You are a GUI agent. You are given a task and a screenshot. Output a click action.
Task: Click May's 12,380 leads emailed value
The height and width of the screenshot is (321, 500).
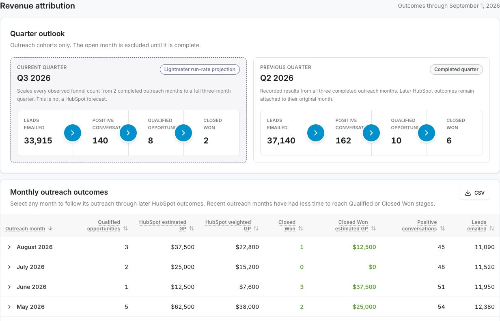485,307
